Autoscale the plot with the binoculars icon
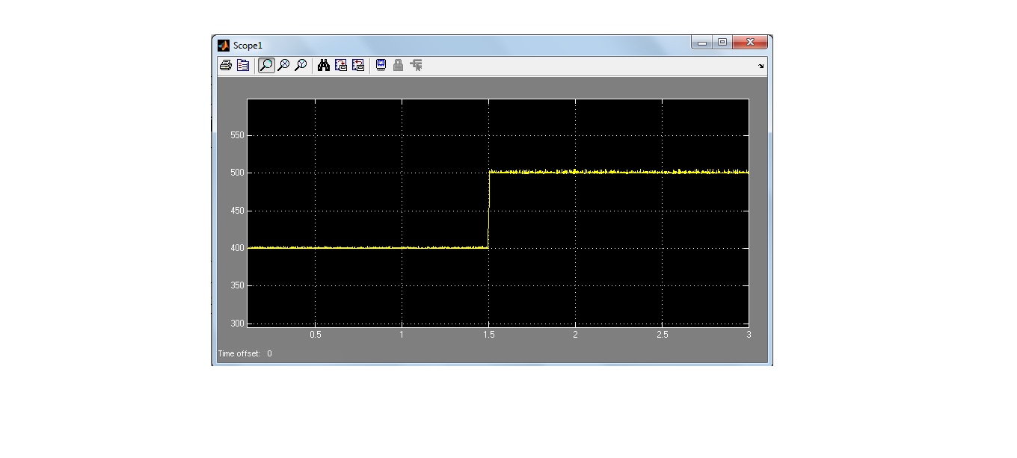 [x=324, y=66]
